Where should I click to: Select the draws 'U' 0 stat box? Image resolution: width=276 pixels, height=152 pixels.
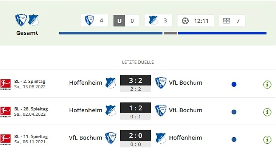[x=126, y=20]
